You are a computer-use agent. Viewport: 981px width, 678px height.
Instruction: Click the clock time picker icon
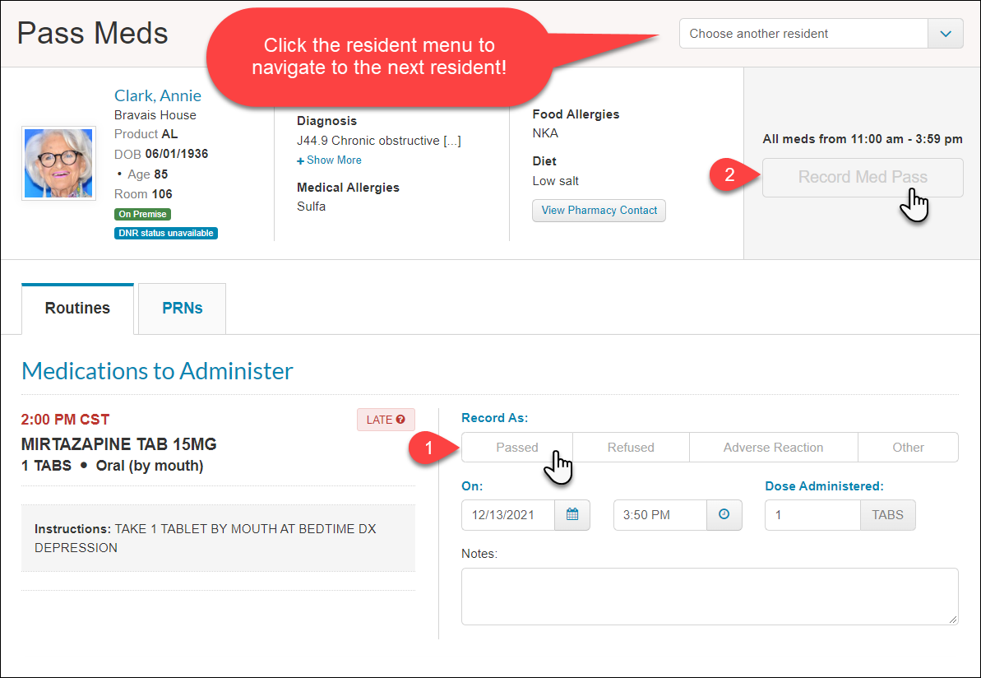pos(724,515)
